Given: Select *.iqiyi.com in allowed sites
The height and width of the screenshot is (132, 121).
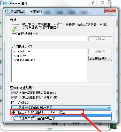Looking at the screenshot, I should pyautogui.click(x=22, y=52).
